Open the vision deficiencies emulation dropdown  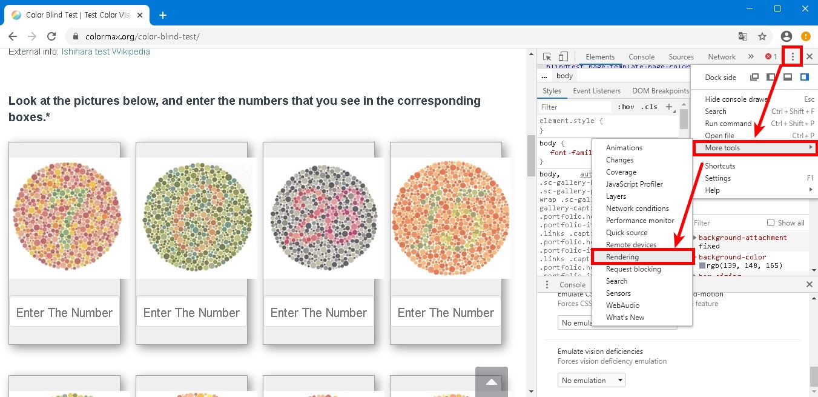coord(592,381)
